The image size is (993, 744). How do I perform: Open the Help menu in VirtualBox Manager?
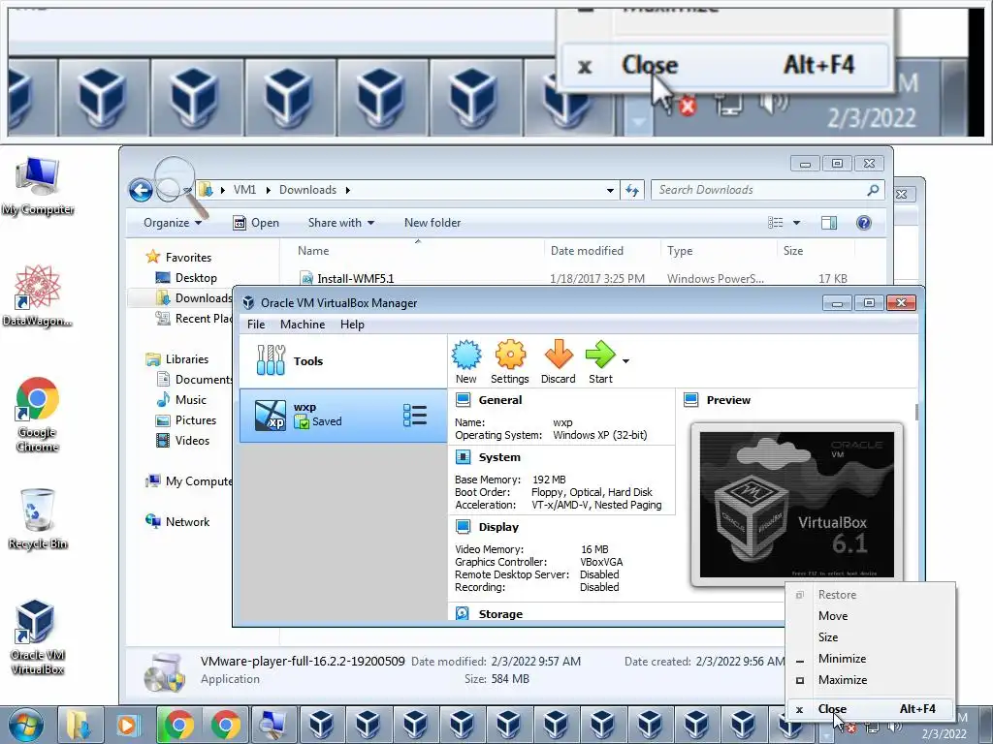(x=352, y=325)
